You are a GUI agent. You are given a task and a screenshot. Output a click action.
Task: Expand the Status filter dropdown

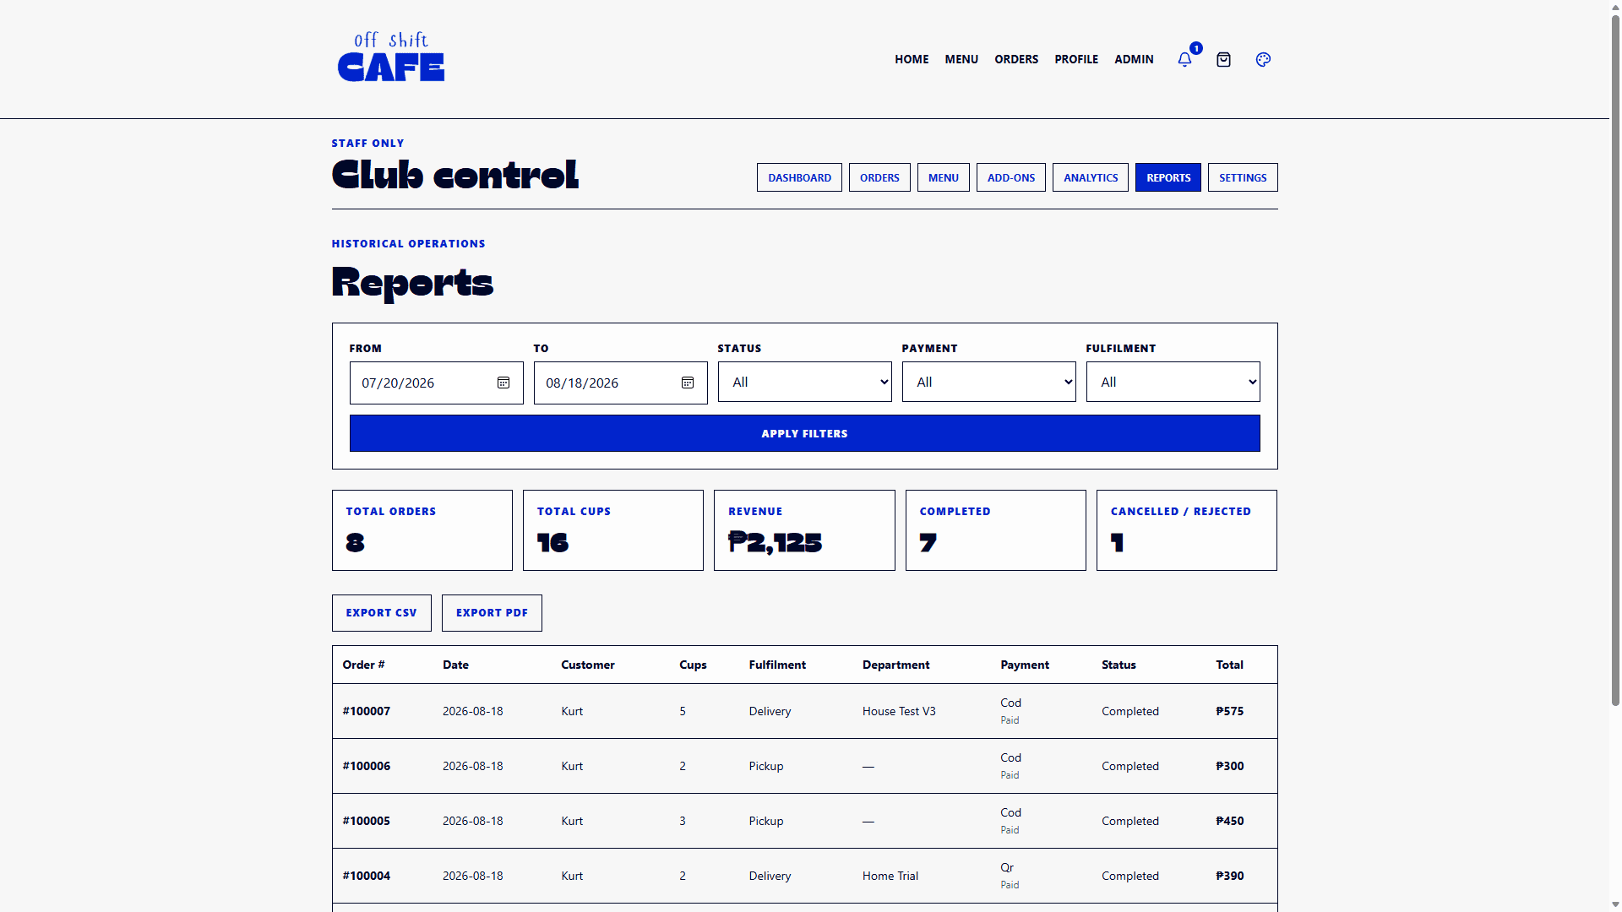804,382
